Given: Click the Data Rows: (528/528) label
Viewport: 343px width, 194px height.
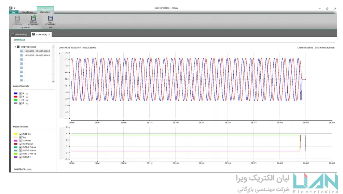Looking at the screenshot, I should click(x=325, y=48).
